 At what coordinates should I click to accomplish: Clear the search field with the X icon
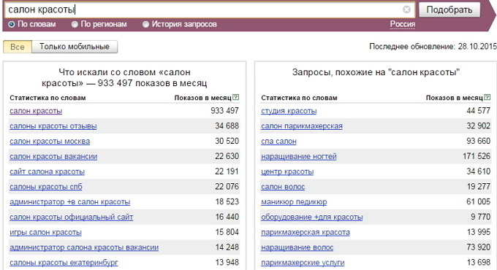pyautogui.click(x=406, y=9)
